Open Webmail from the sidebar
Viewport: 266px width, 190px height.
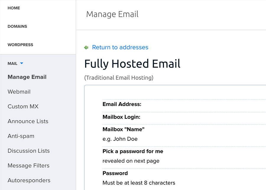pos(19,92)
